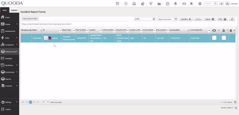Click the reload icon at the pager's right end

(x=235, y=102)
